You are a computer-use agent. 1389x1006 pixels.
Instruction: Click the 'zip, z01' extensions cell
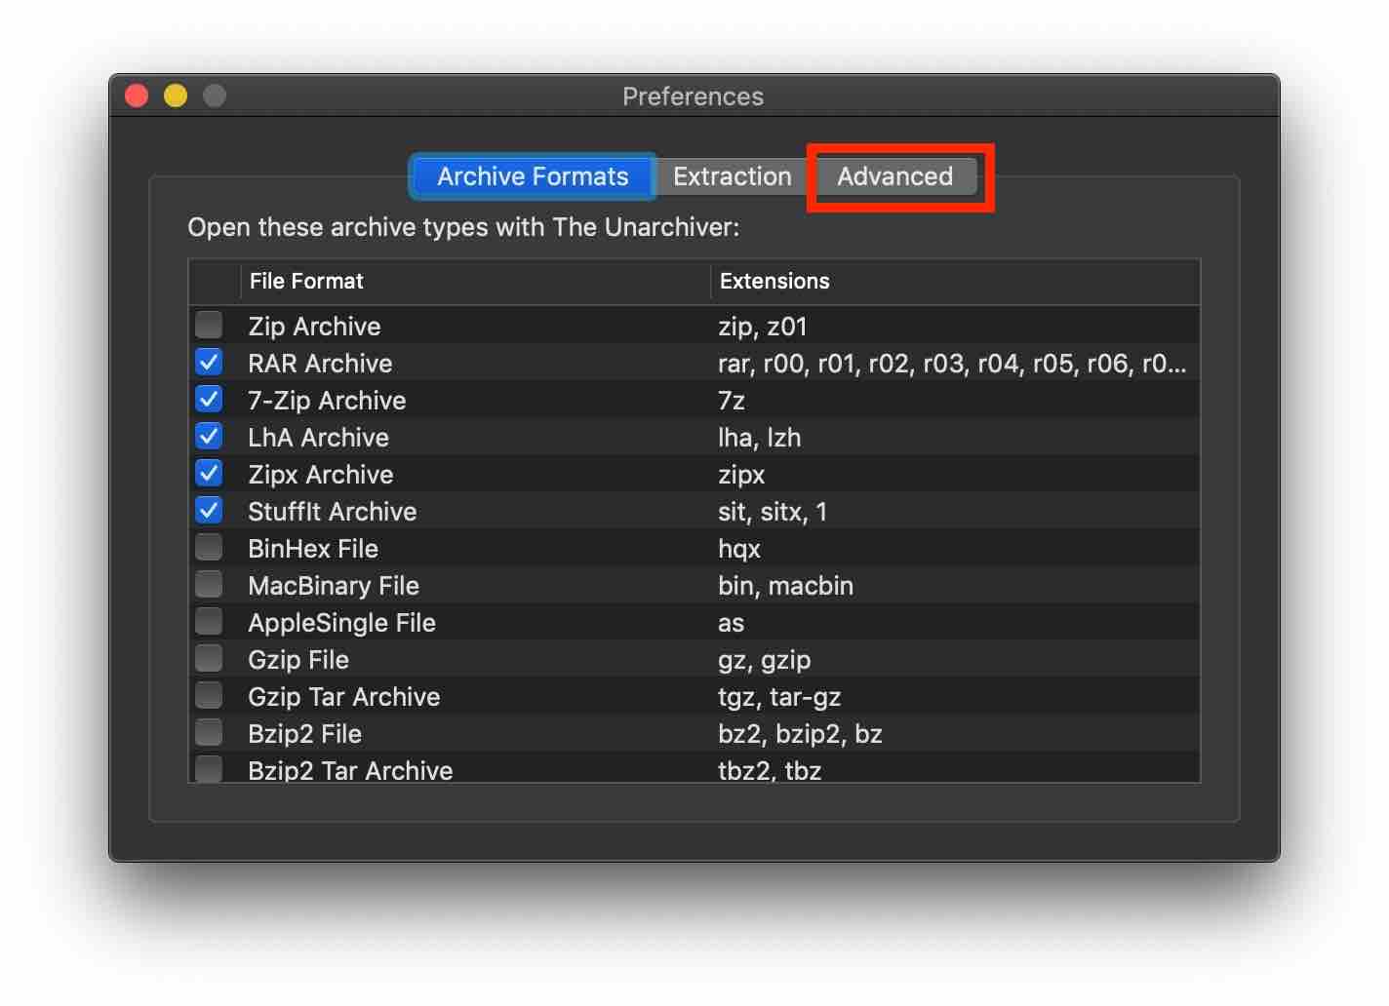pos(763,327)
